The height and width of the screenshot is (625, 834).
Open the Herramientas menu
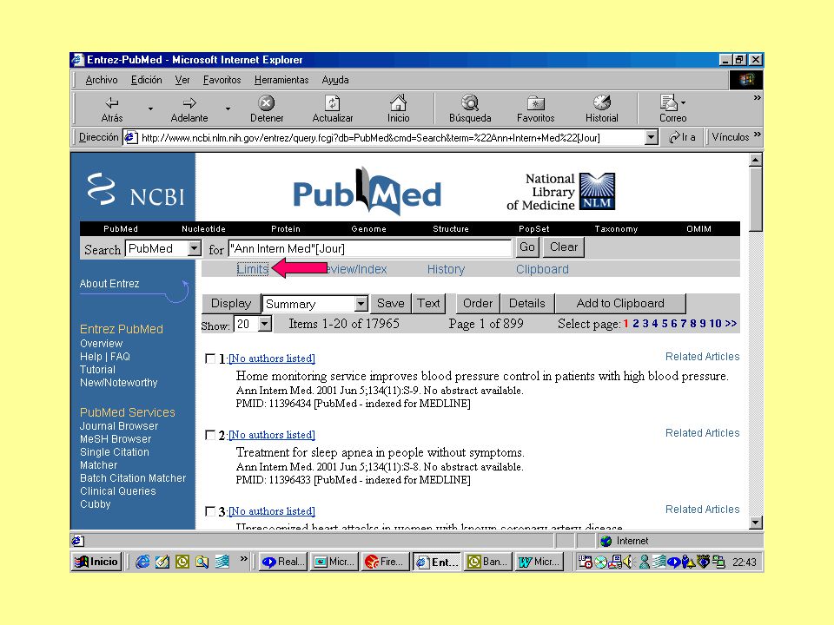click(x=281, y=80)
